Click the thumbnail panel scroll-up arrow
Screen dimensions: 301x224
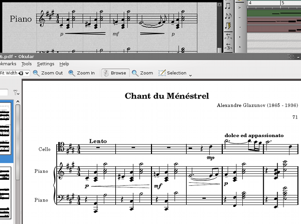click(18, 101)
